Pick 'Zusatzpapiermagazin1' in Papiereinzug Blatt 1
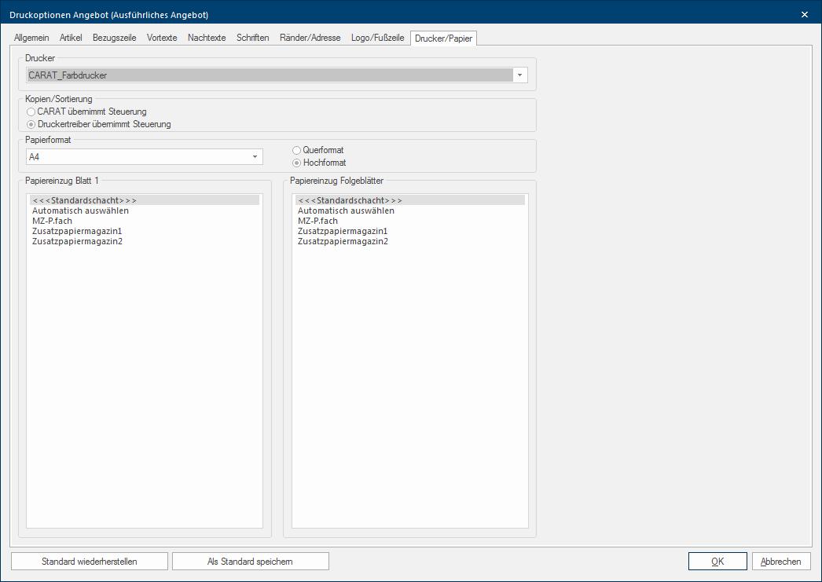Viewport: 822px width, 582px height. [77, 231]
